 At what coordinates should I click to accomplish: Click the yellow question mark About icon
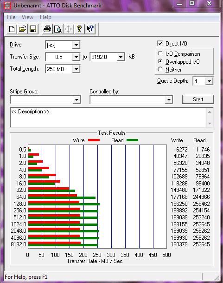[x=79, y=29]
